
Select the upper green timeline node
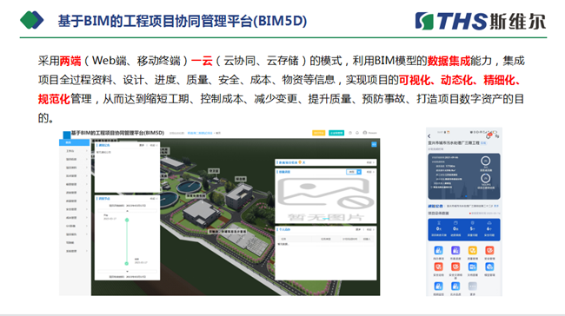(127, 220)
